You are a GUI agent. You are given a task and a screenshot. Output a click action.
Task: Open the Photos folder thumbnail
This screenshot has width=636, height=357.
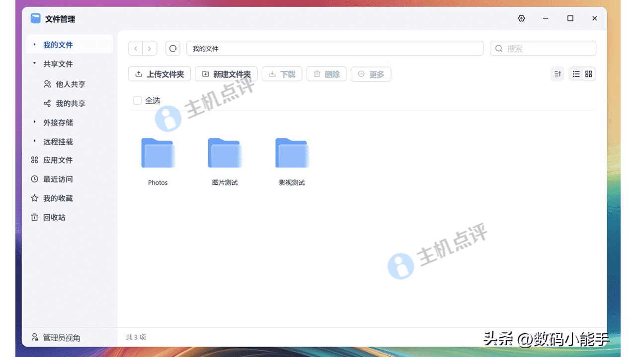pyautogui.click(x=158, y=153)
